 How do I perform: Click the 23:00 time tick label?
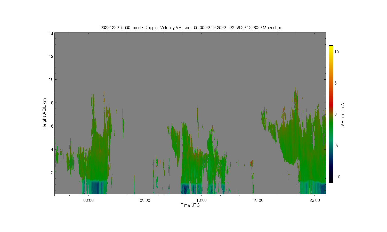coord(315,200)
